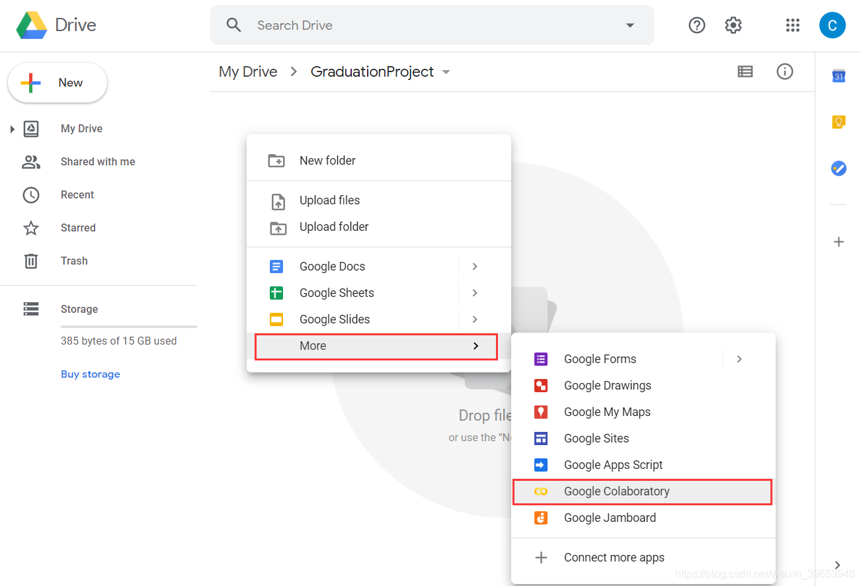Click the Buy storage link
The height and width of the screenshot is (586, 861).
click(91, 374)
